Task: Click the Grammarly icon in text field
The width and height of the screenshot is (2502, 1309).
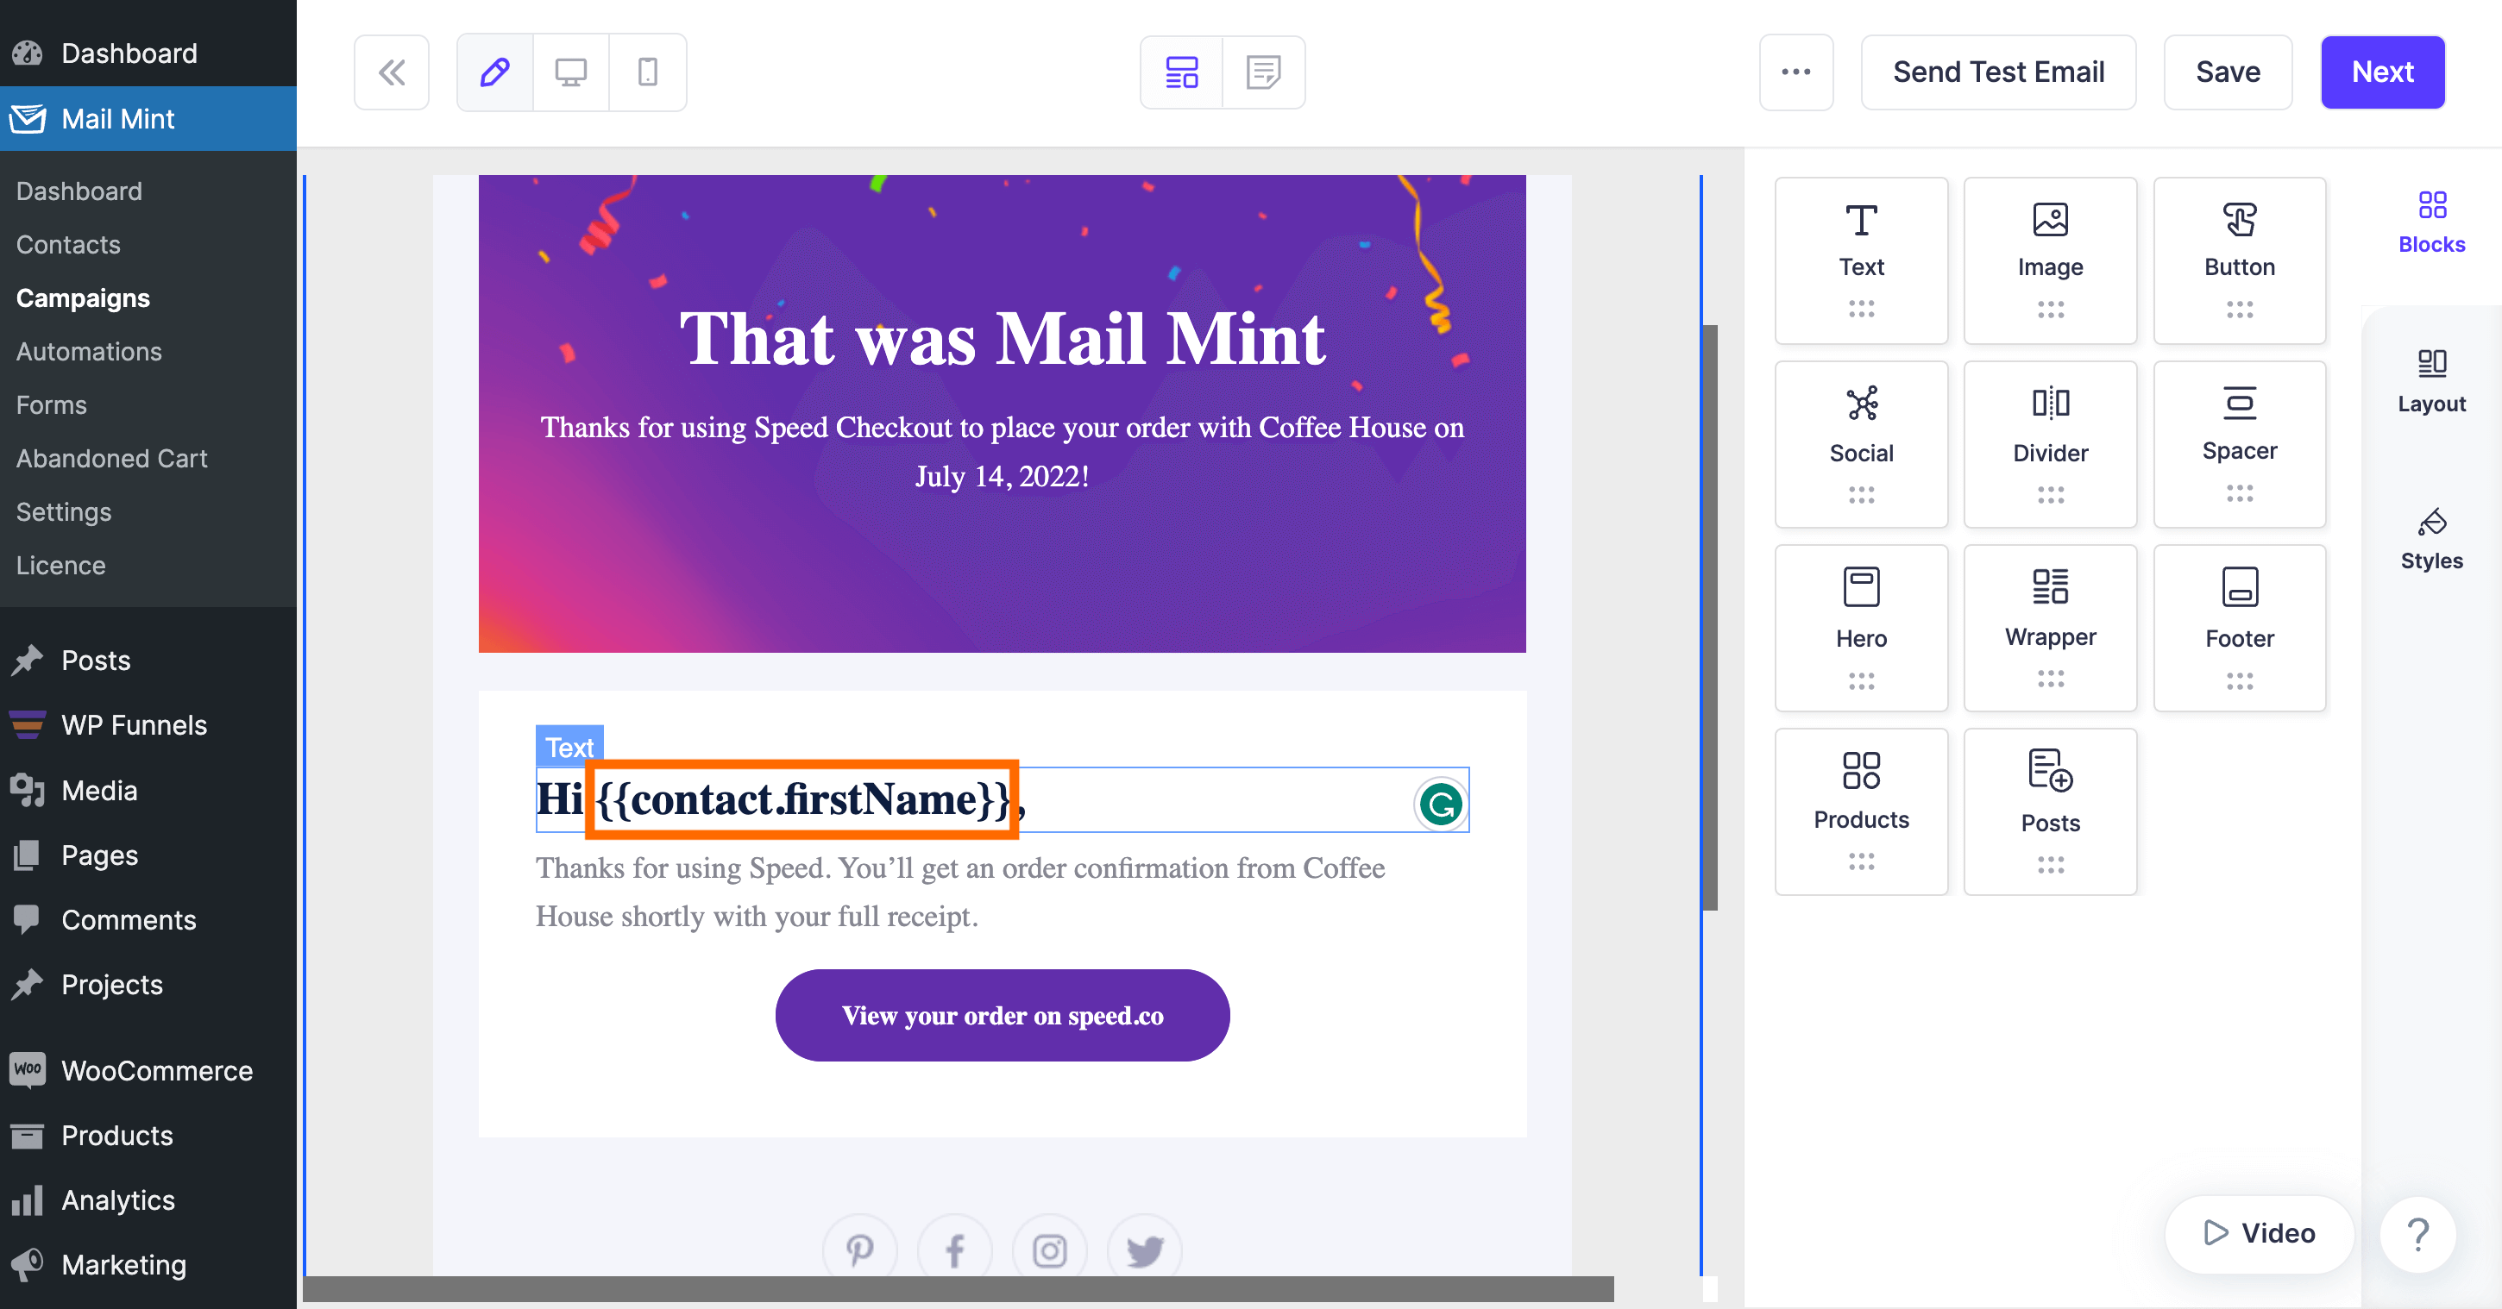Action: point(1441,804)
